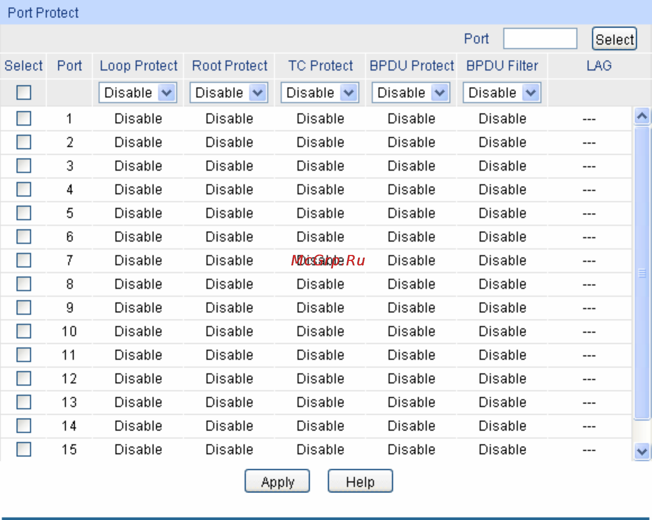Click the Select column header
Image resolution: width=652 pixels, height=520 pixels.
click(x=24, y=66)
